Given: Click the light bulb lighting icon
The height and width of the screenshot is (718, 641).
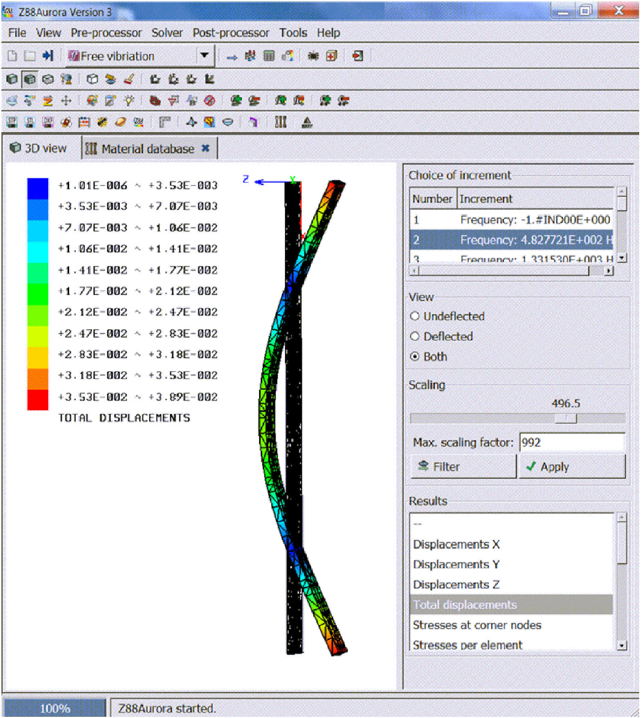Looking at the screenshot, I should pos(129,100).
